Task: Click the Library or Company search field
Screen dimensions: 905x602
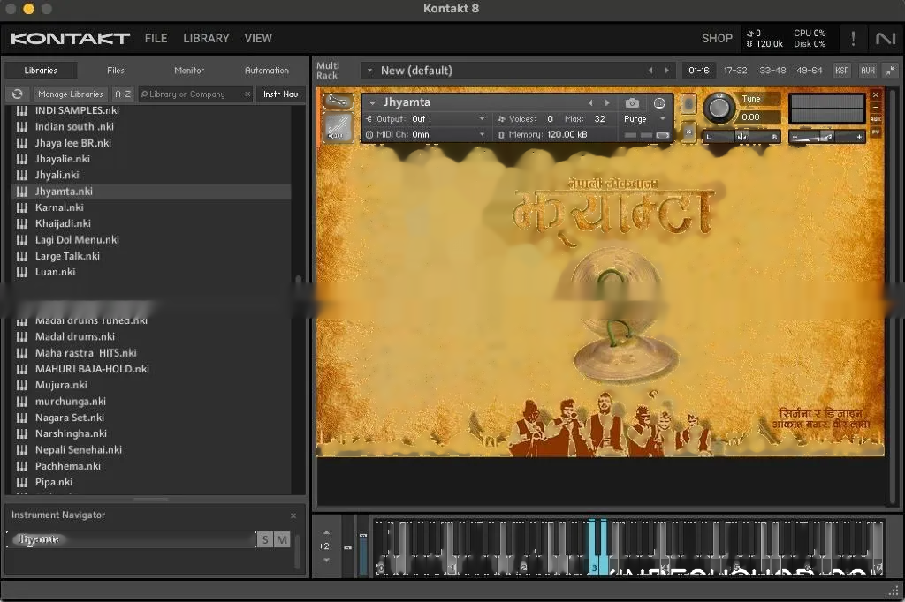Action: click(194, 94)
